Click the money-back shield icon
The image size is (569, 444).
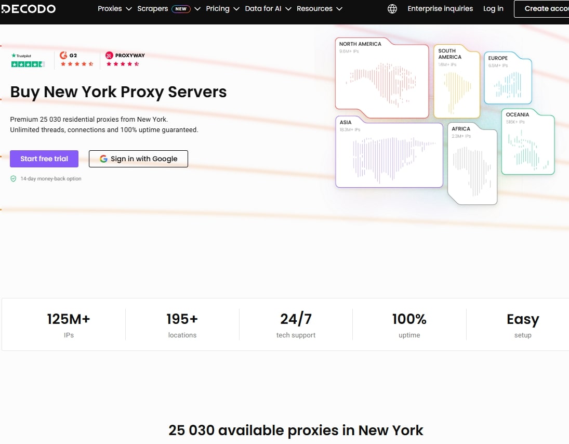tap(14, 179)
